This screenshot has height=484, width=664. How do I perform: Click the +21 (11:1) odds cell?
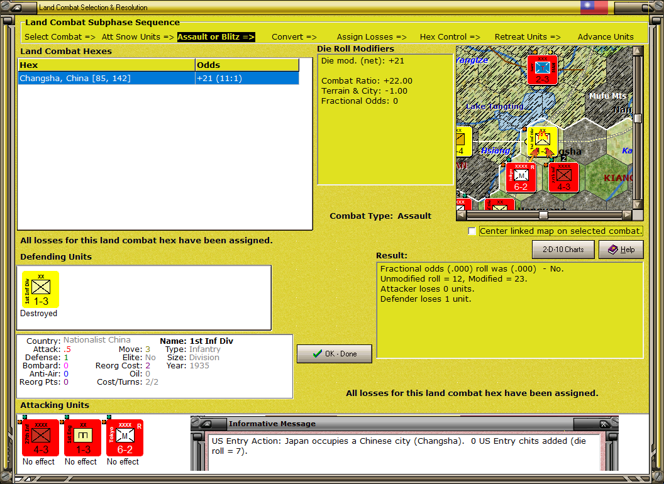pyautogui.click(x=247, y=79)
